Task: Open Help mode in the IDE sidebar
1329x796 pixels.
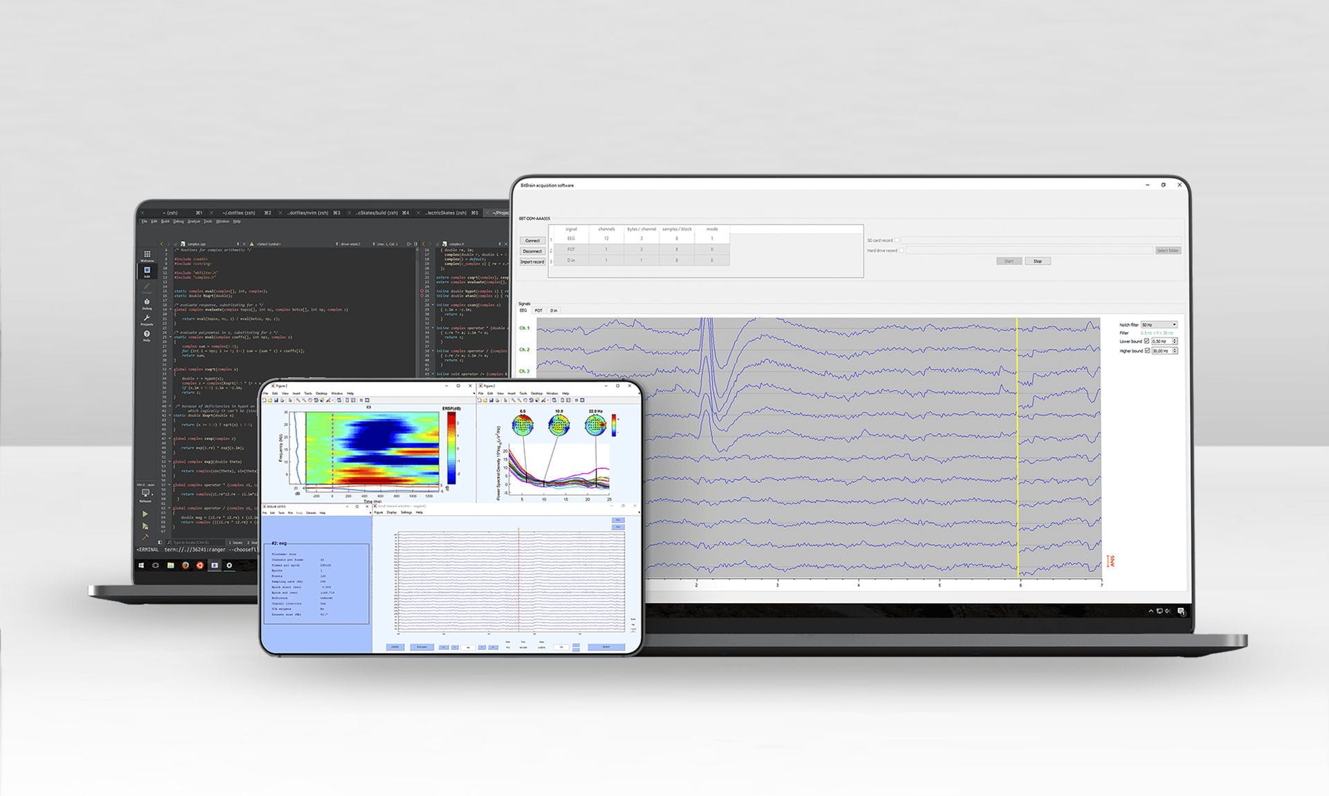Action: click(x=147, y=334)
